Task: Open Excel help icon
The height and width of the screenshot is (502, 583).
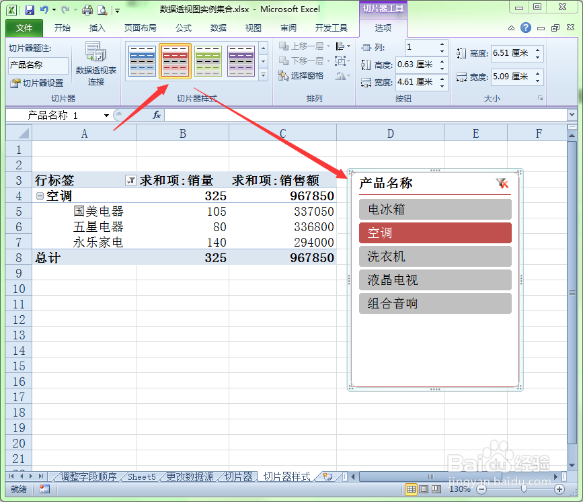Action: tap(525, 28)
